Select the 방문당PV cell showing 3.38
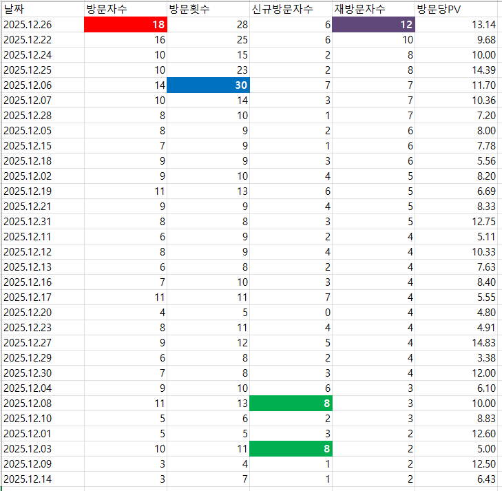 456,357
